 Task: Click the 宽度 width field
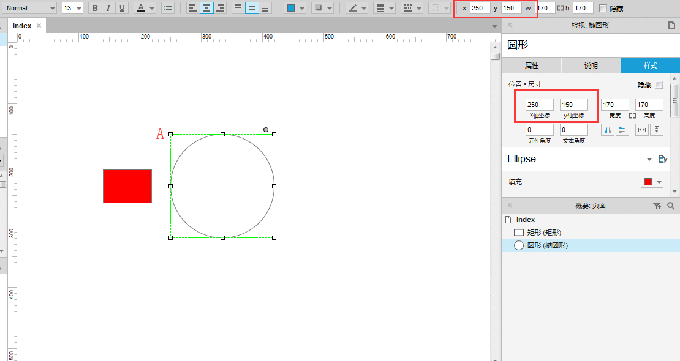[x=614, y=105]
